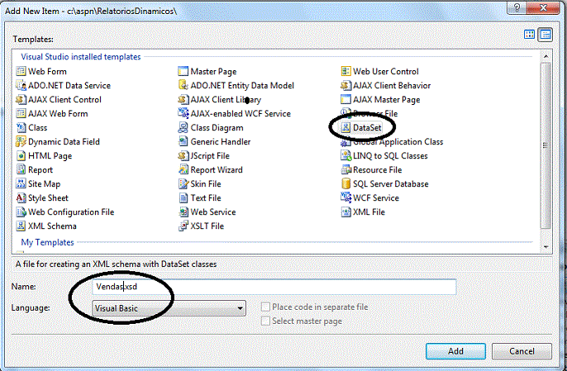Choose the Master Page template icon
The image size is (567, 371).
184,72
